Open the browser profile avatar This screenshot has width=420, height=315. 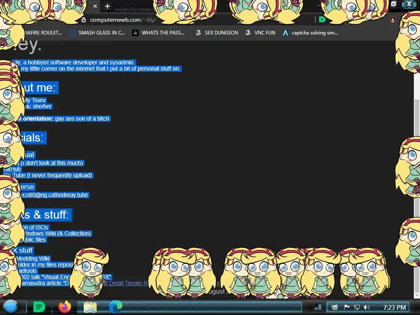393,20
